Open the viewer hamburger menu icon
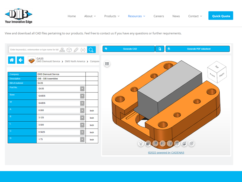 [107, 64]
